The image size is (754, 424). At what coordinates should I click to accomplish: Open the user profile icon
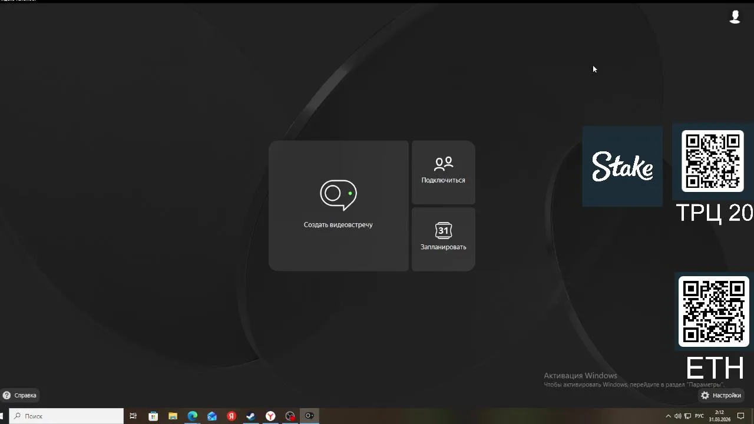[735, 16]
